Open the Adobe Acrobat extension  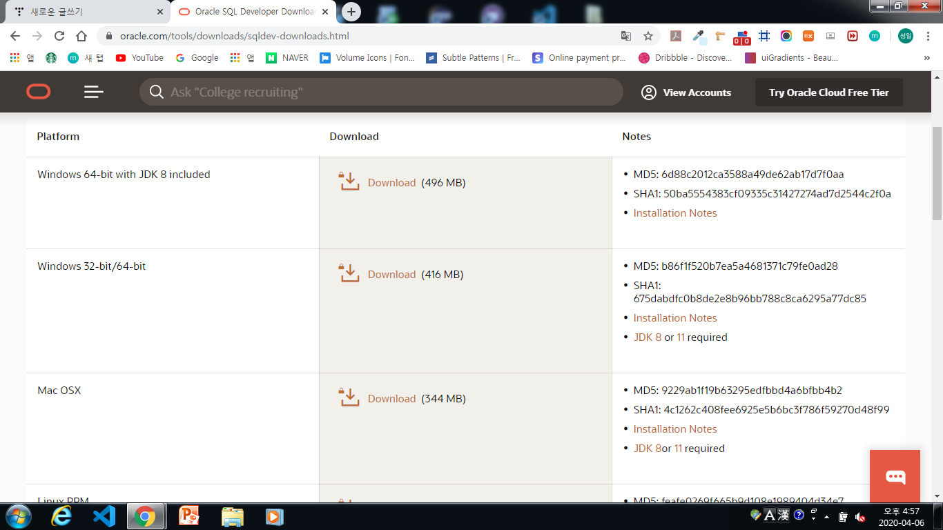click(x=677, y=36)
